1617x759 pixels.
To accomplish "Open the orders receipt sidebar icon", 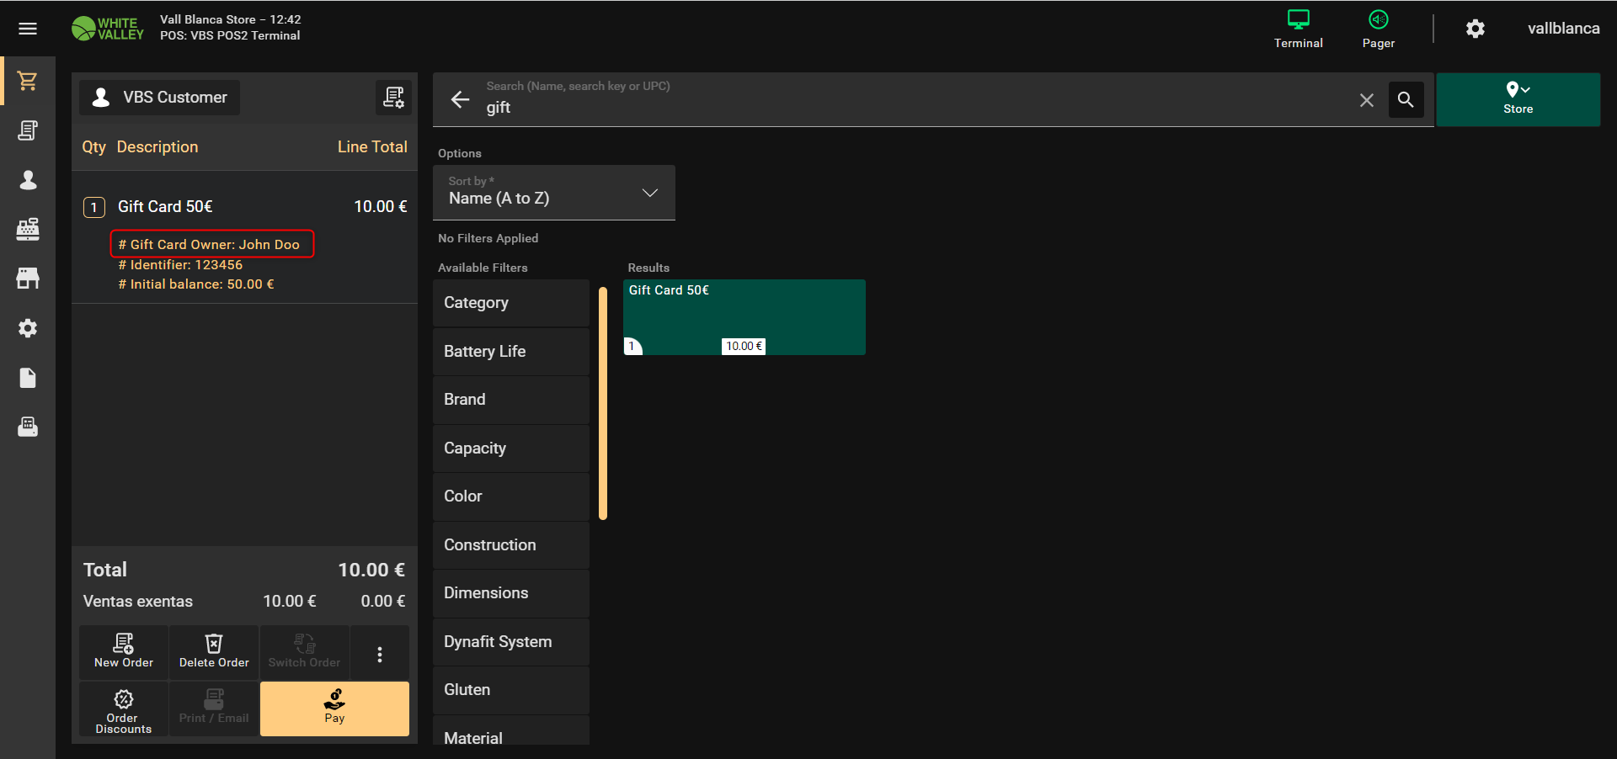I will (x=28, y=130).
